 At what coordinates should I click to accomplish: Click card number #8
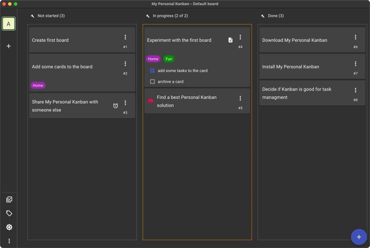[355, 100]
